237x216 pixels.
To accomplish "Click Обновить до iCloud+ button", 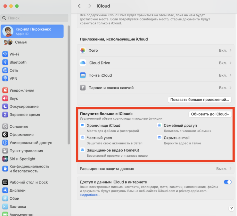I will point(210,114).
